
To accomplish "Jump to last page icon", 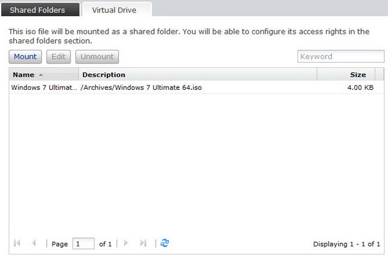I will 143,243.
